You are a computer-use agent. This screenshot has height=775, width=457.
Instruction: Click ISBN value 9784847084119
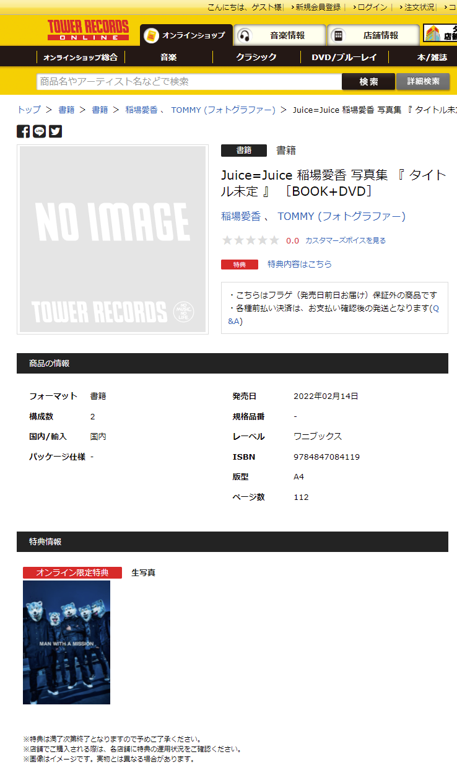pos(326,457)
